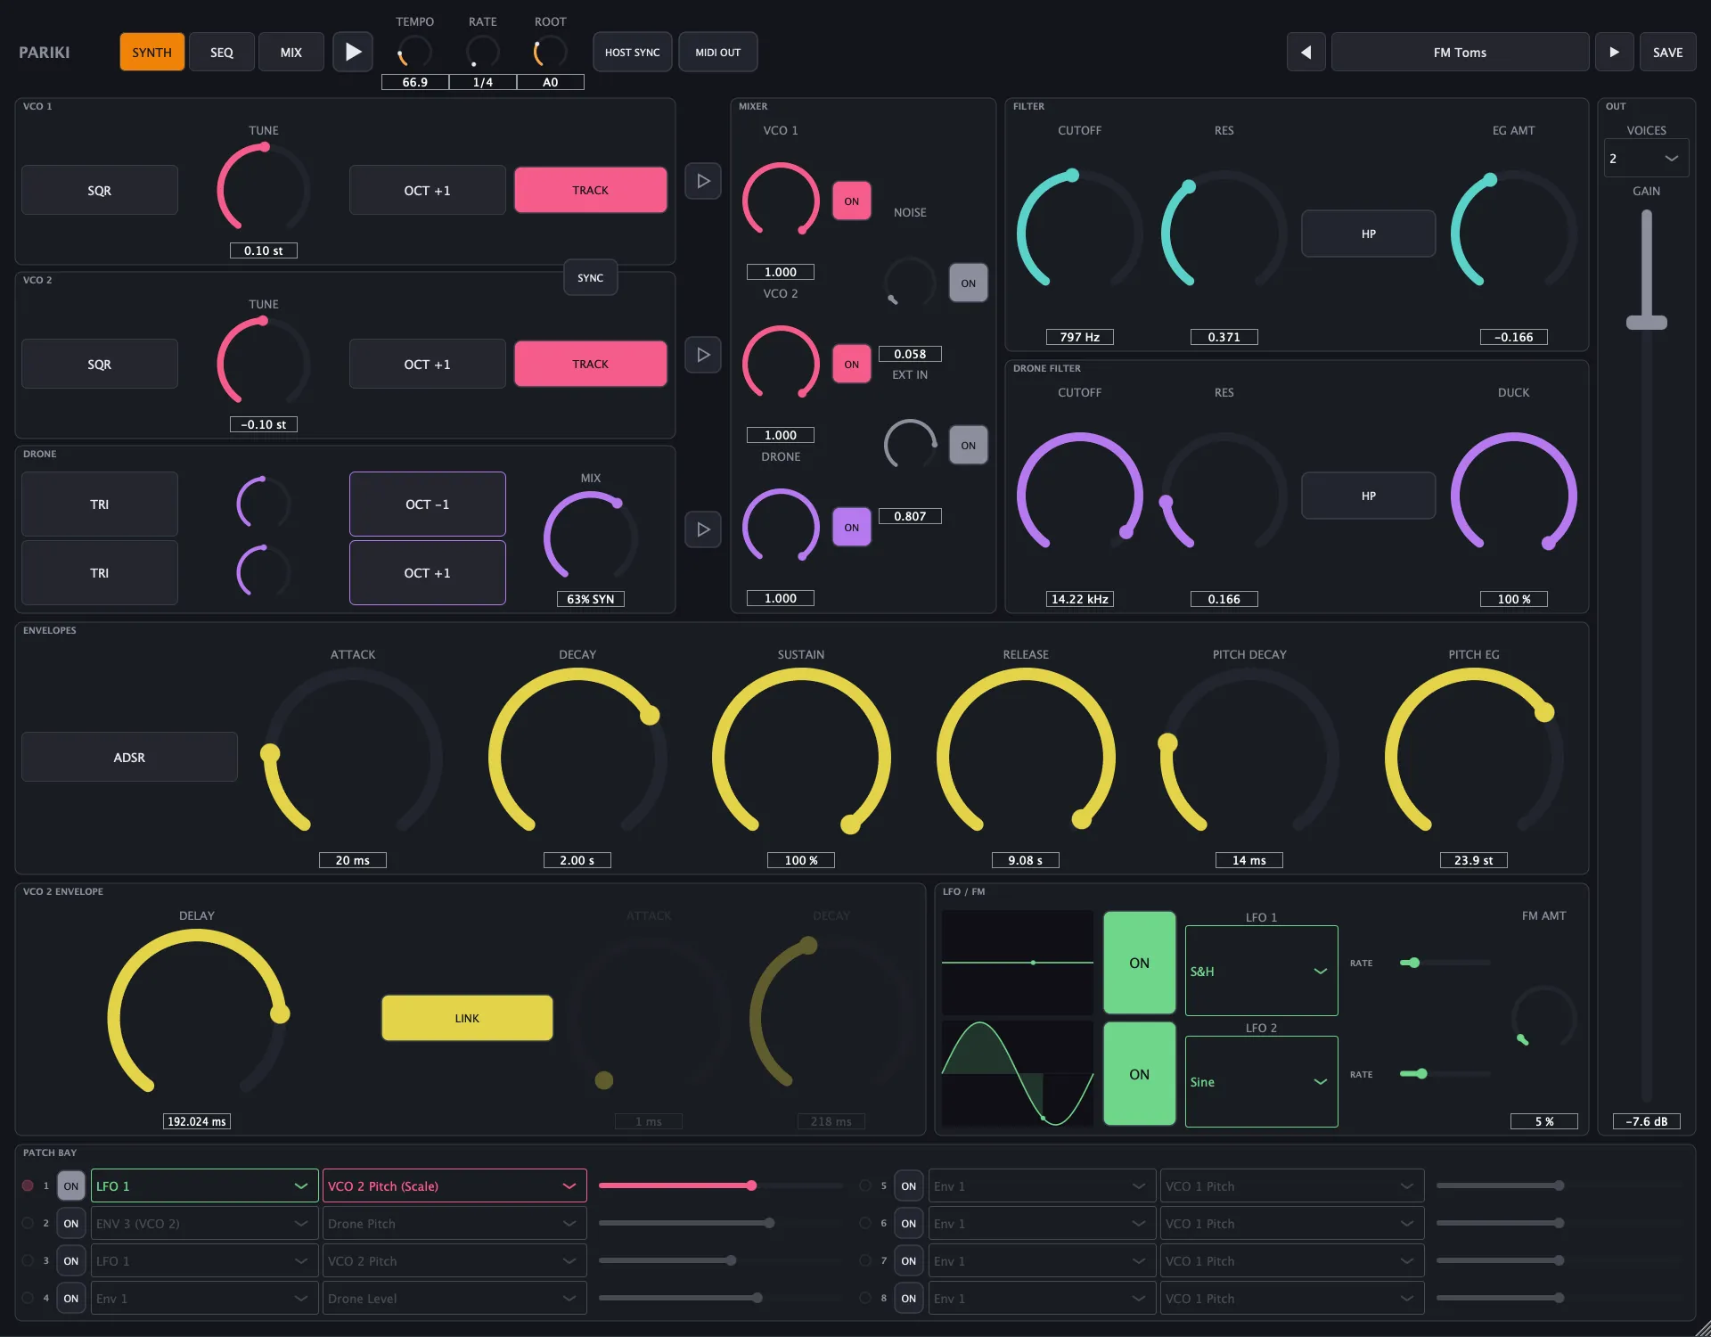Viewport: 1711px width, 1337px height.
Task: Click the VCO 2 audition play triangle
Action: (x=703, y=355)
